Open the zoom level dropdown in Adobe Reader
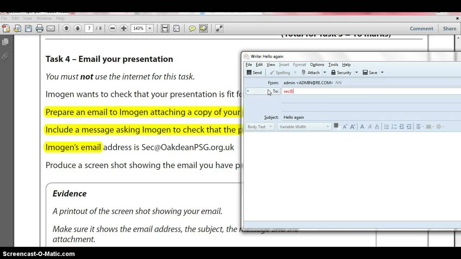The width and height of the screenshot is (461, 259). tap(150, 28)
